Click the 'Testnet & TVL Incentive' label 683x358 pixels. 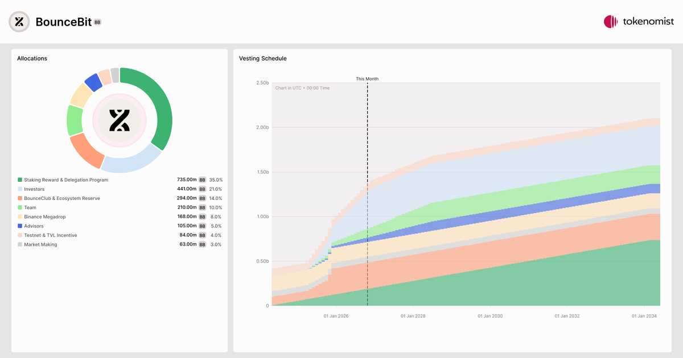pyautogui.click(x=51, y=235)
